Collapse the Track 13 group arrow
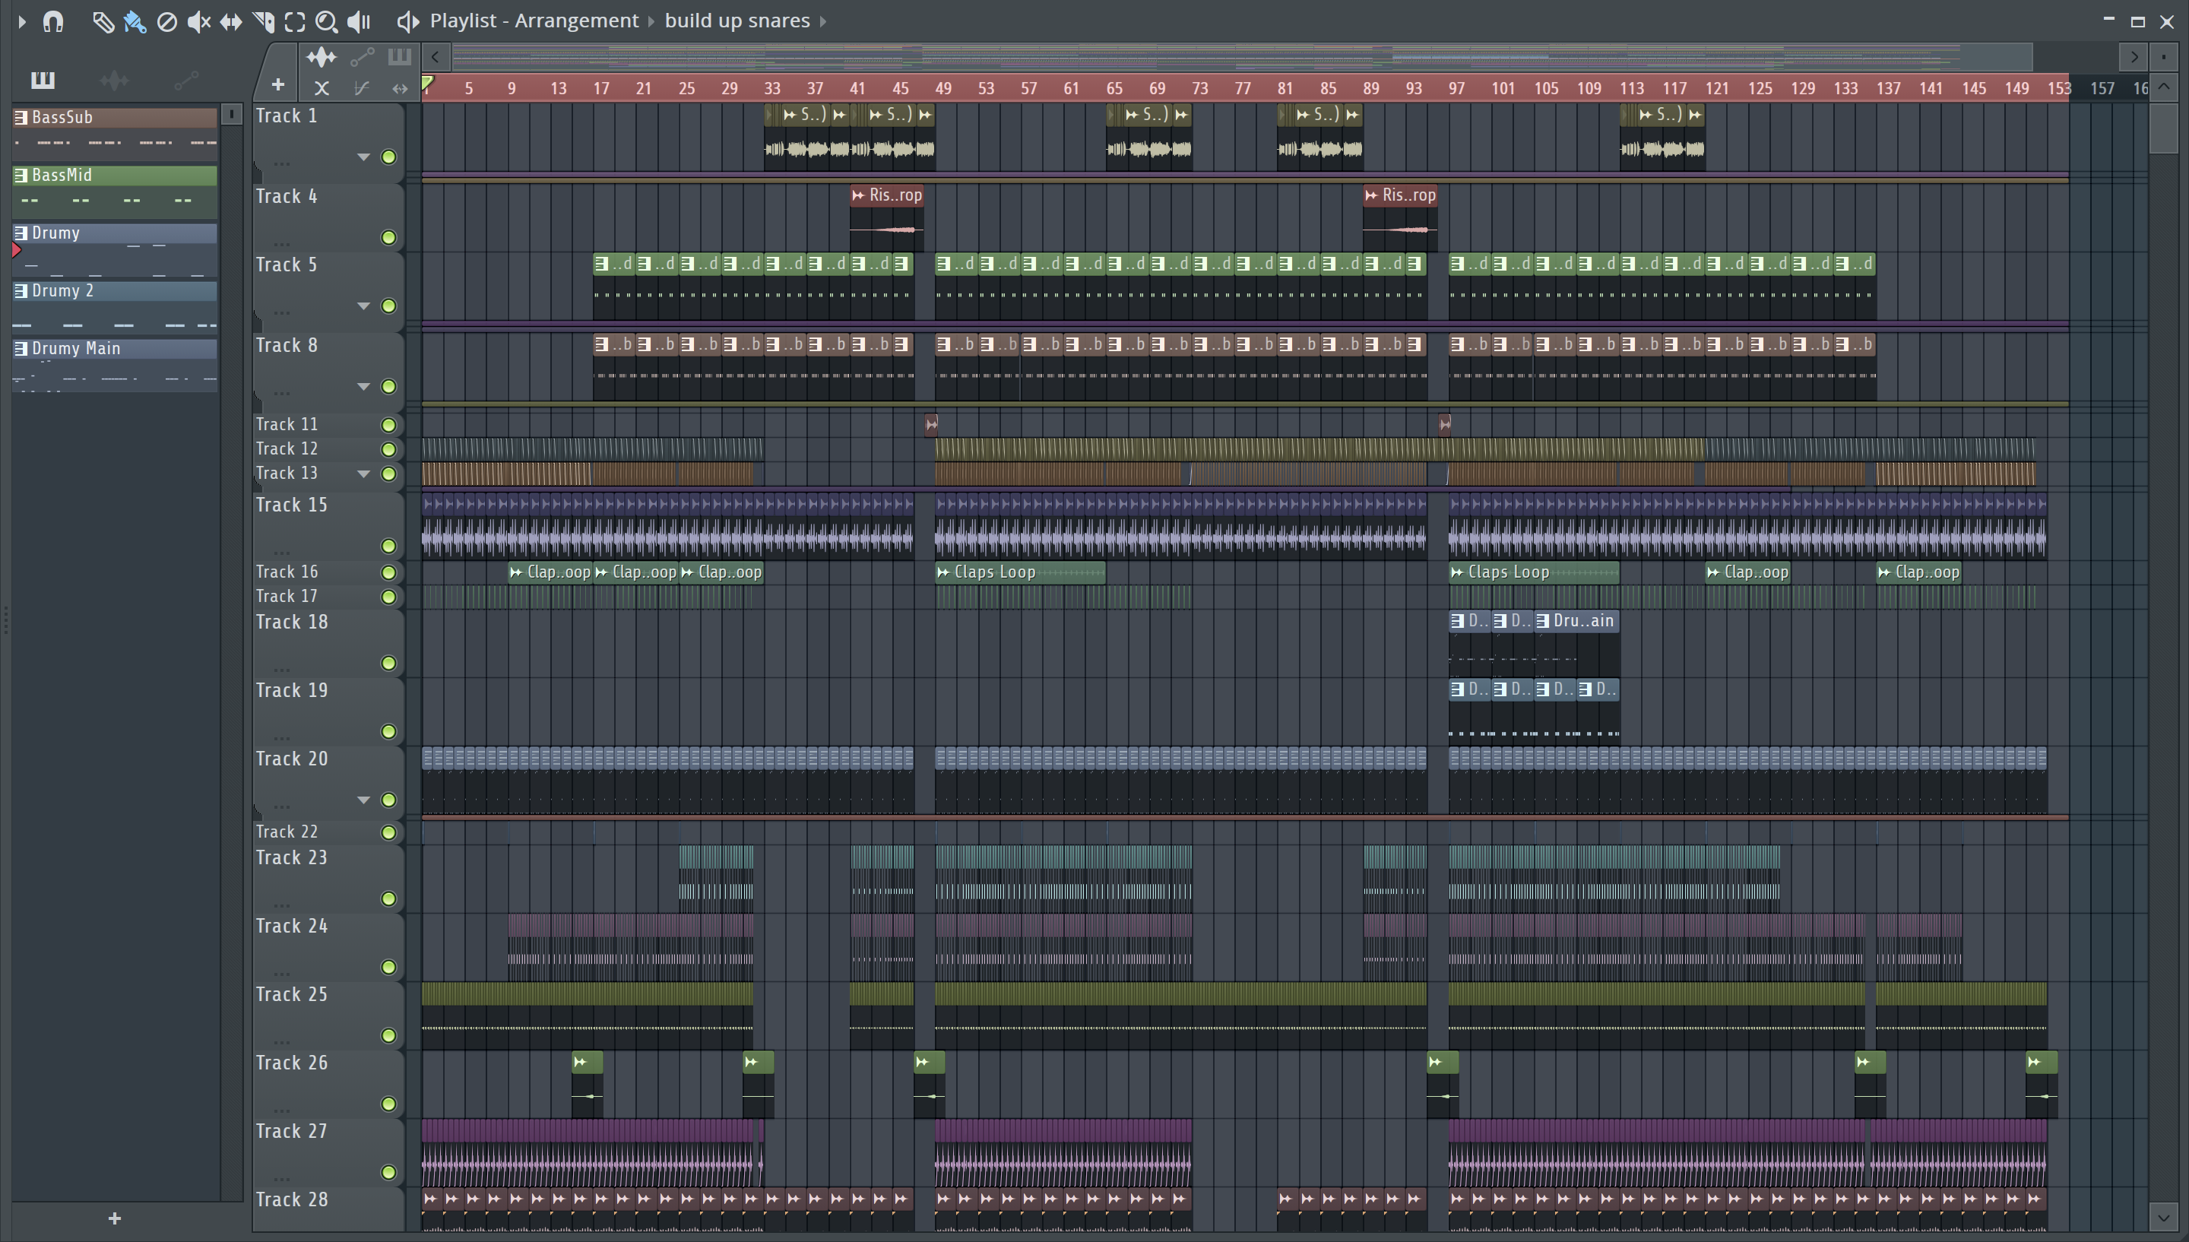This screenshot has height=1242, width=2189. 363,474
